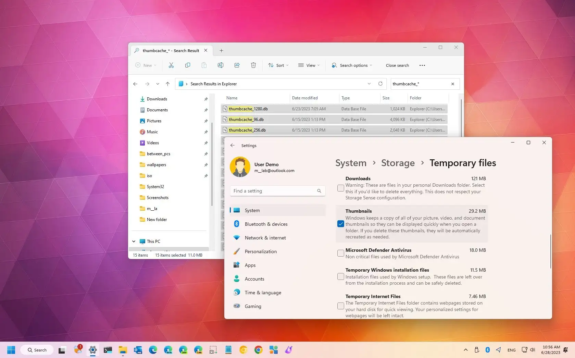Viewport: 575px width, 358px height.
Task: Add a new File Explorer tab
Action: 222,51
